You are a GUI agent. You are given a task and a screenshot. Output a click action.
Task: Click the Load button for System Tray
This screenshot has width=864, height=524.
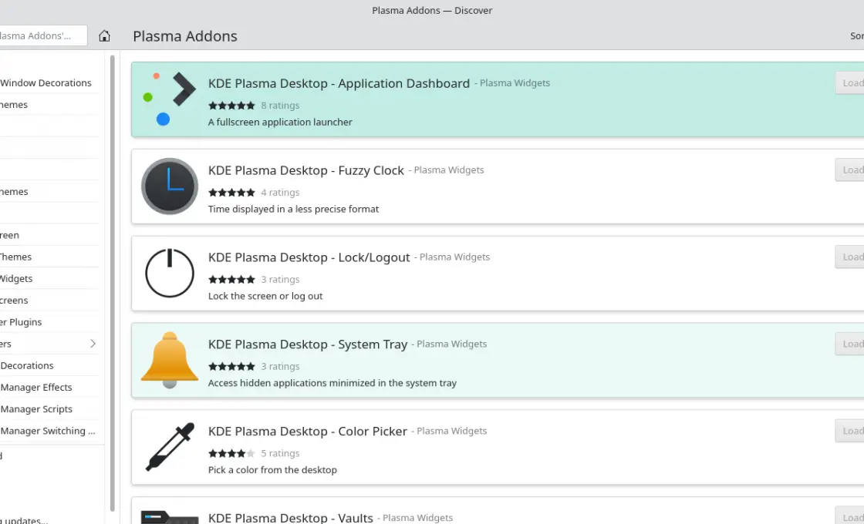click(x=849, y=344)
